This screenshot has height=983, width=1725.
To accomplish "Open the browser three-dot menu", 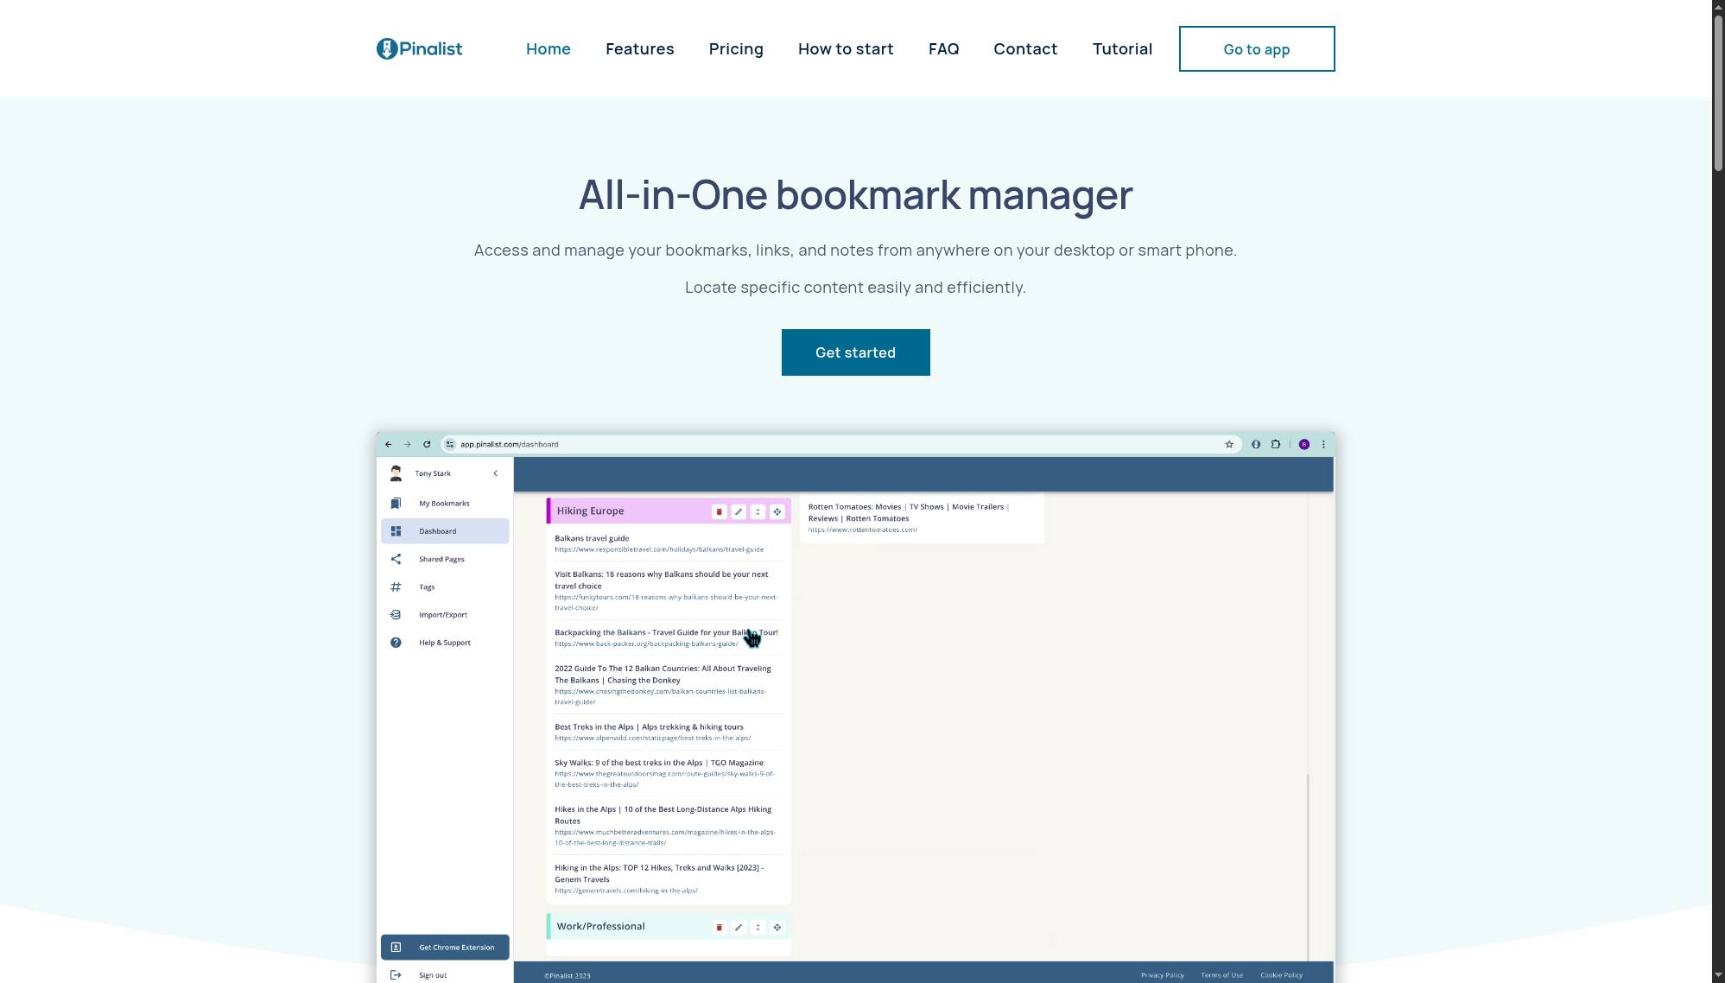I will (x=1323, y=444).
